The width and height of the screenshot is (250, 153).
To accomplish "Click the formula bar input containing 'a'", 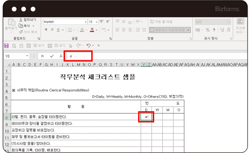I will point(79,56).
